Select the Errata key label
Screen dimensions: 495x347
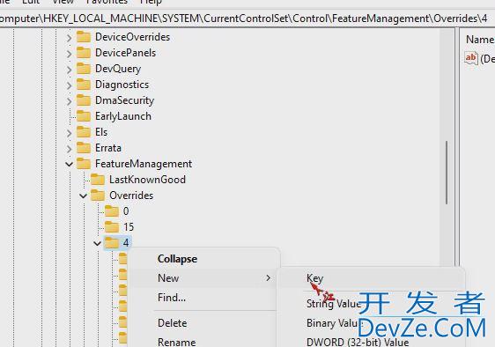108,148
